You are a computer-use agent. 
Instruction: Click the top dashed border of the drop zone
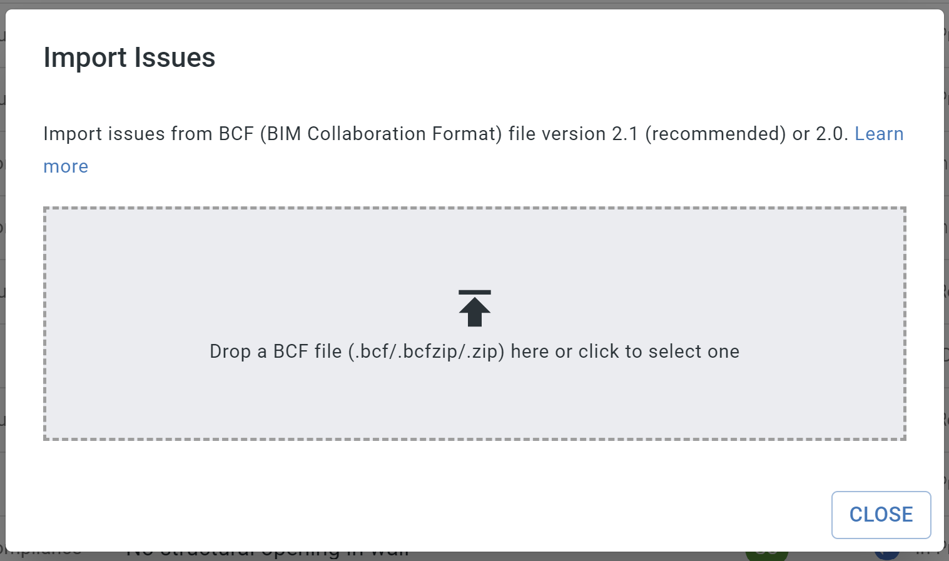[474, 209]
